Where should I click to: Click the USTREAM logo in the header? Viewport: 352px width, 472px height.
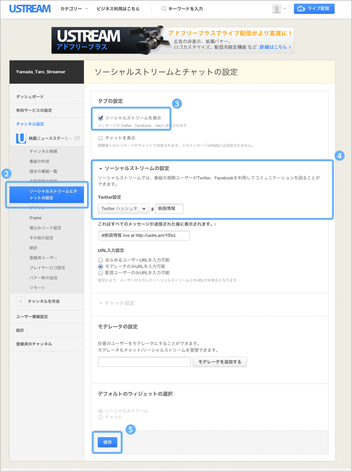[x=30, y=9]
